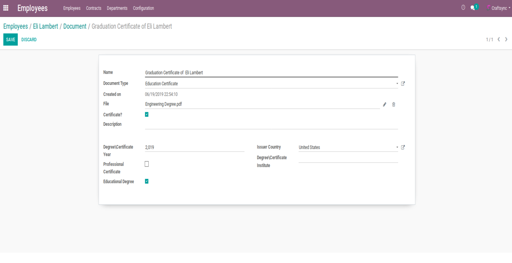This screenshot has width=512, height=263.
Task: Open Document Type external link icon
Action: [403, 84]
